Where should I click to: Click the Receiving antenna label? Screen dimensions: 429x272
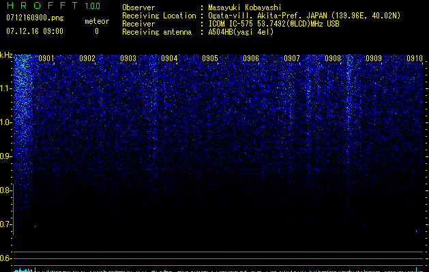157,32
